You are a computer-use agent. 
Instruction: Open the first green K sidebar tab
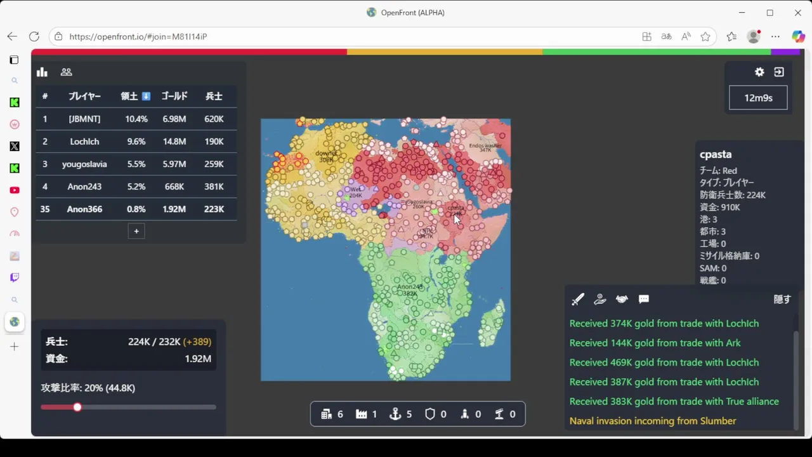pos(15,102)
